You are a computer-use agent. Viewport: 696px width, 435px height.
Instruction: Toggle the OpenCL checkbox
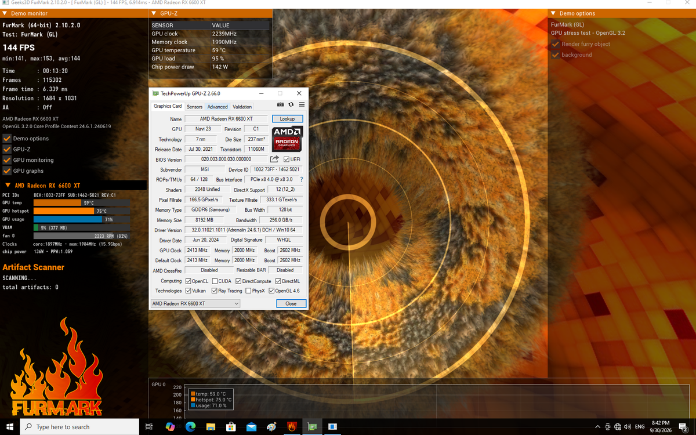[188, 281]
